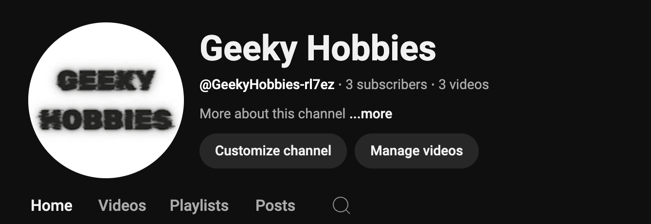Screen dimensions: 651x224
Task: Open the Geeky Hobbies profile picture
Action: click(106, 100)
